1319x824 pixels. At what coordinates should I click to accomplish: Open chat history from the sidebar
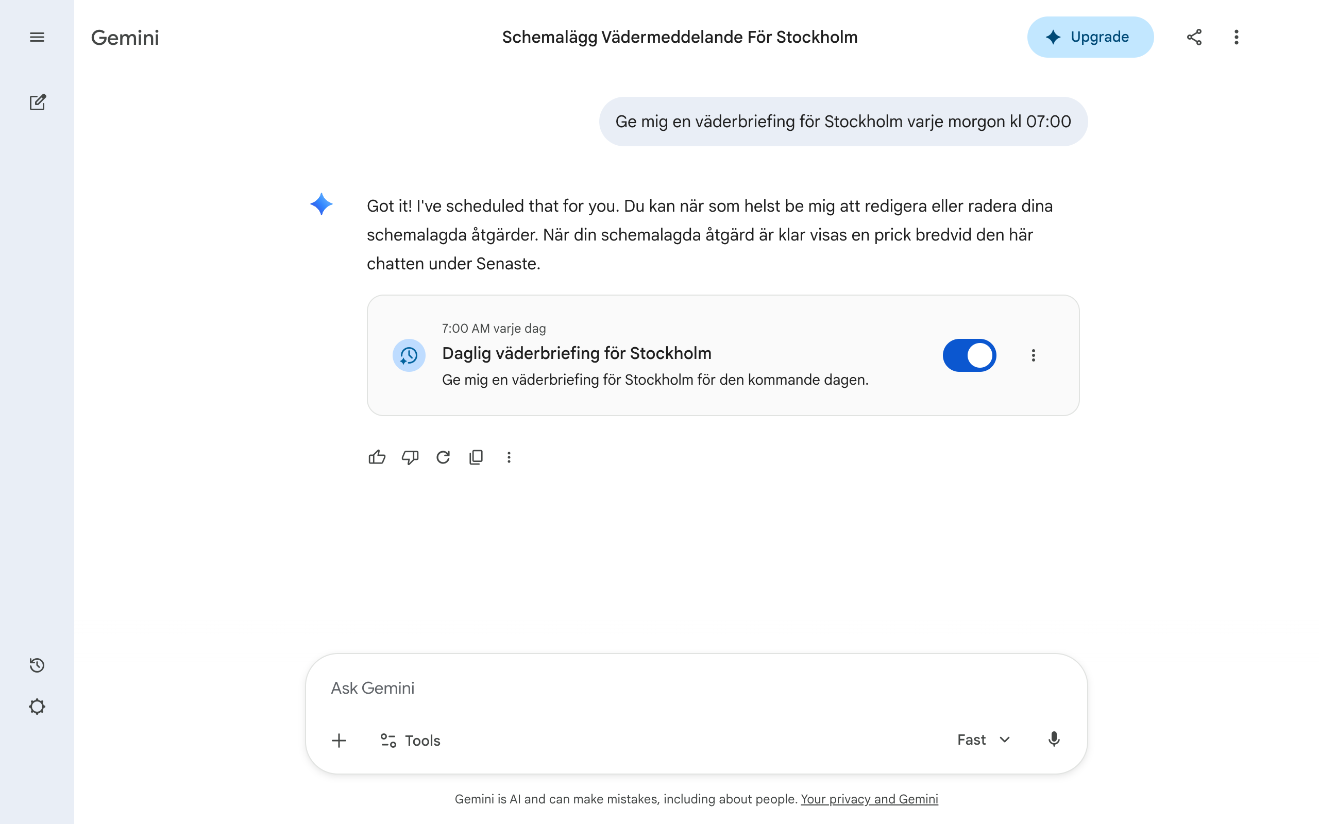click(x=37, y=665)
